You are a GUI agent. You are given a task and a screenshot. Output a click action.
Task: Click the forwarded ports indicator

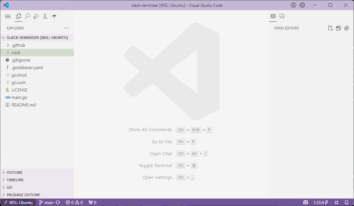click(x=93, y=202)
